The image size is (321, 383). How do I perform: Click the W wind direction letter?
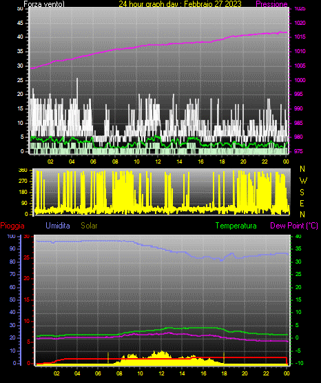tap(303, 181)
